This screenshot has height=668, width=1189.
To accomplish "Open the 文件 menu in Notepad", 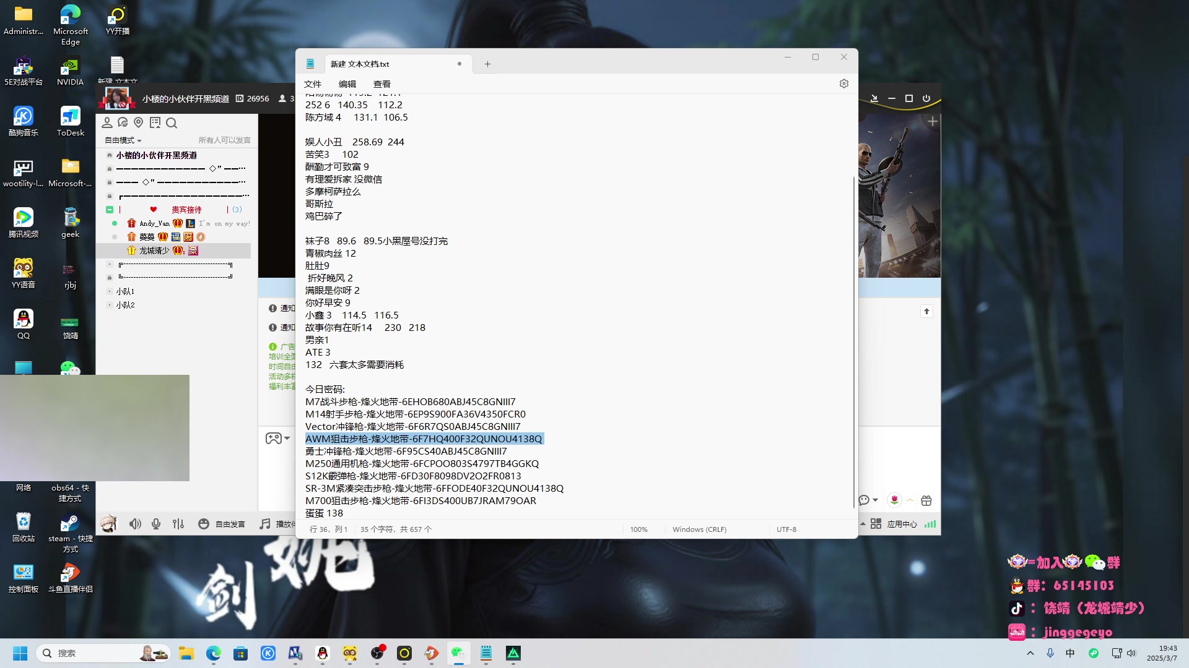I will point(313,84).
